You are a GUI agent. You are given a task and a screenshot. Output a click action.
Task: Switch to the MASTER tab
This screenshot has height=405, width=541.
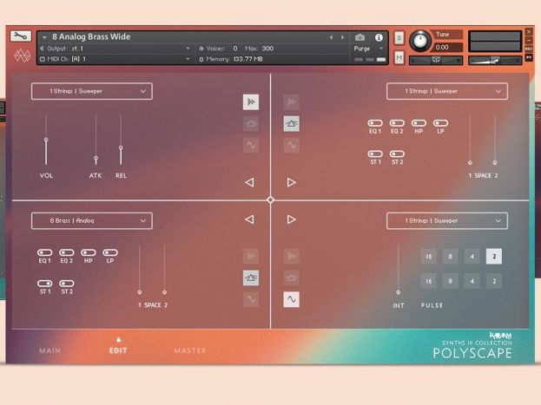(x=190, y=350)
